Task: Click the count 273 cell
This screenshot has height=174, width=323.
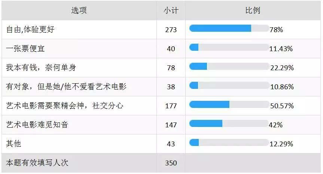Action: tap(171, 30)
